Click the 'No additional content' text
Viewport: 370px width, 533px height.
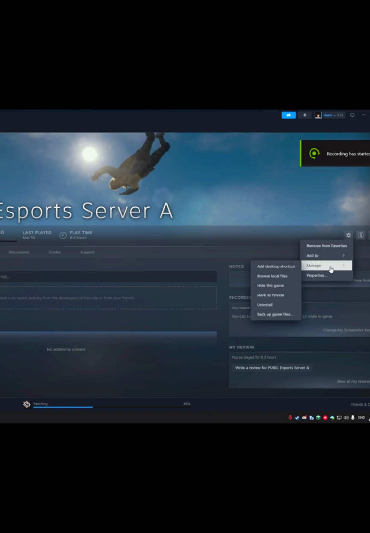pyautogui.click(x=66, y=349)
